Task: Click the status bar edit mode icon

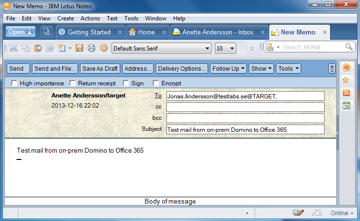Action: pos(298,213)
